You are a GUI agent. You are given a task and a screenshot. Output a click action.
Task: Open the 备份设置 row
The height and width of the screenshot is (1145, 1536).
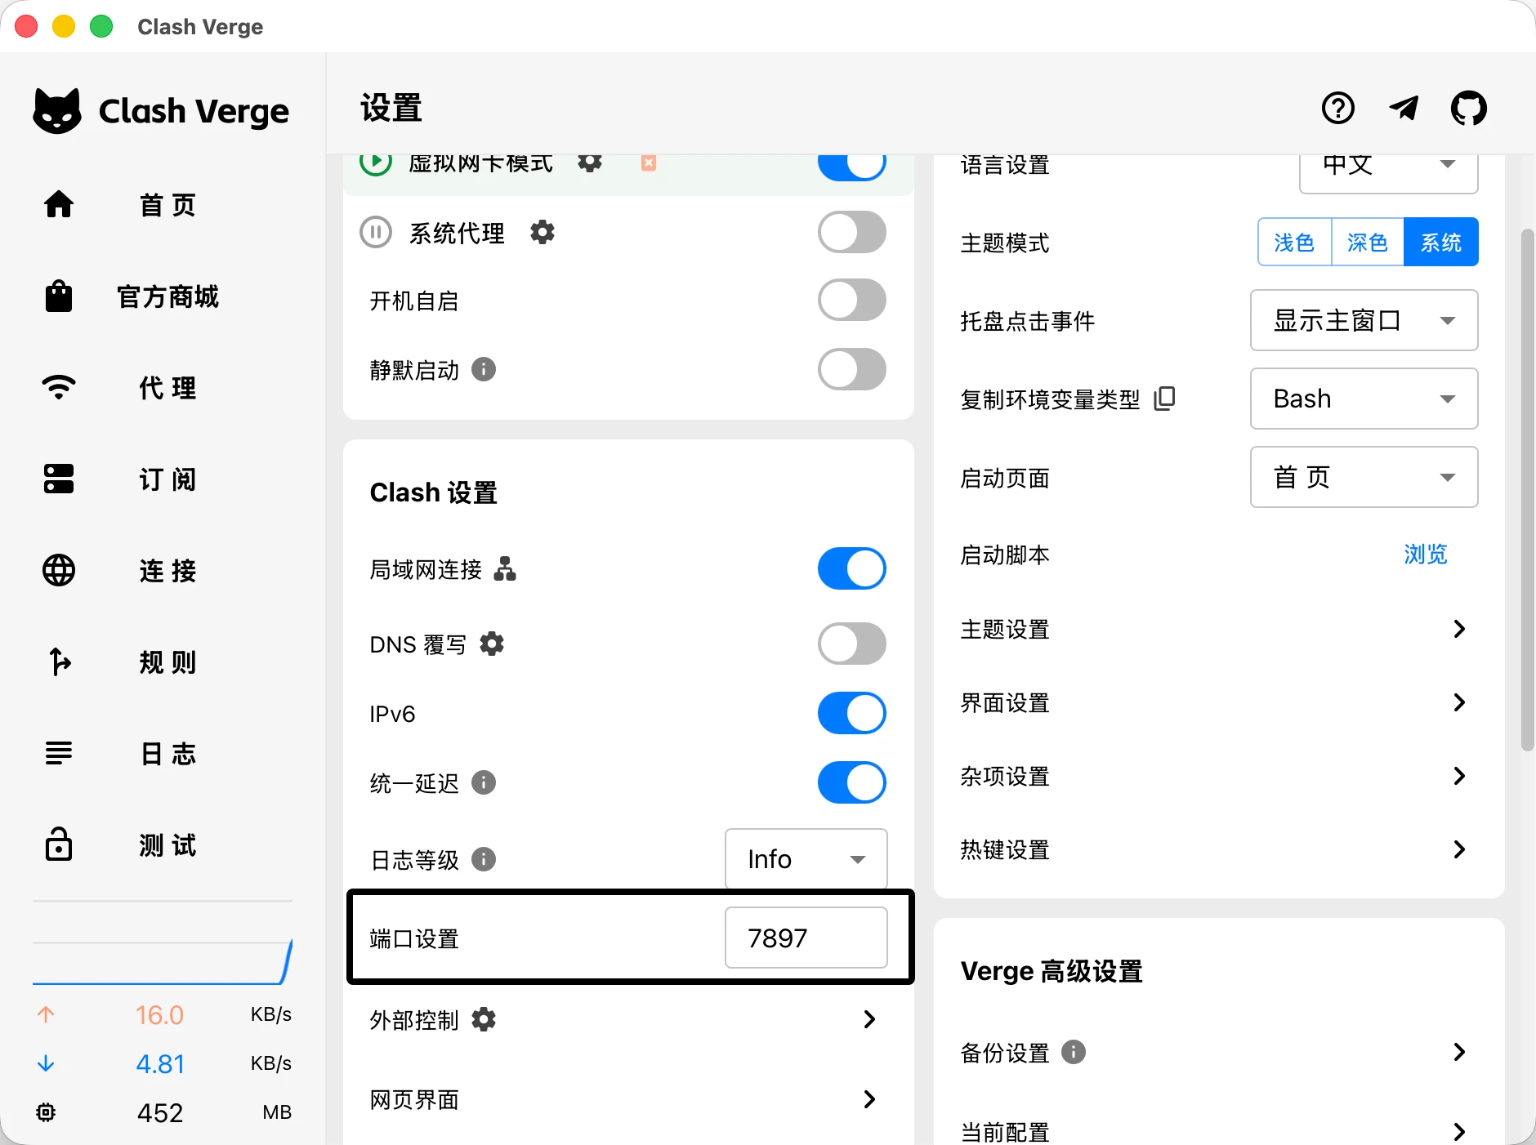(x=1219, y=1052)
